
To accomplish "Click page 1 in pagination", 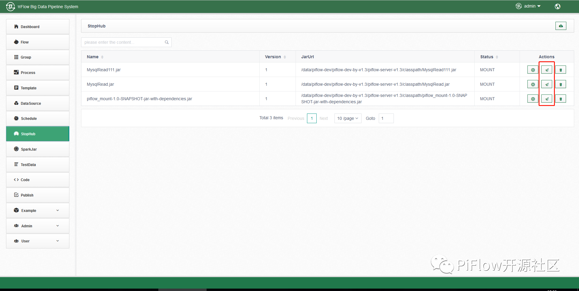I will coord(312,118).
